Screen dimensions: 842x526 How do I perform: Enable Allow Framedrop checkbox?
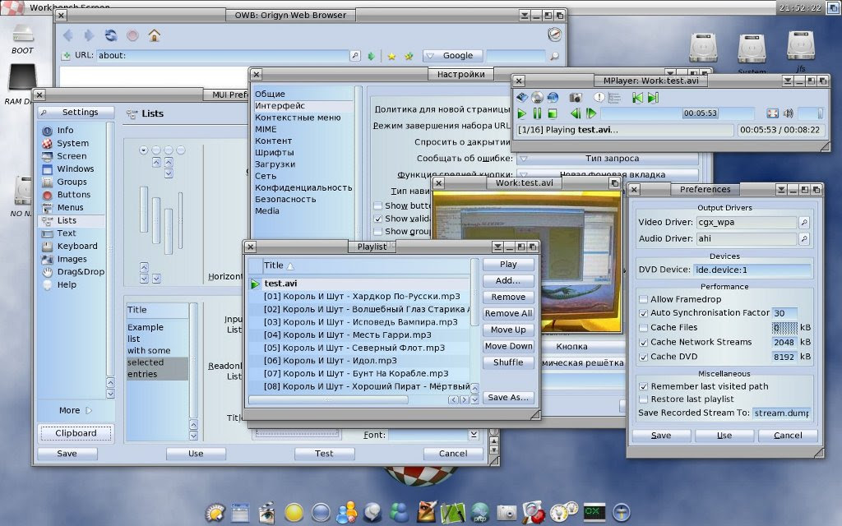[x=643, y=299]
